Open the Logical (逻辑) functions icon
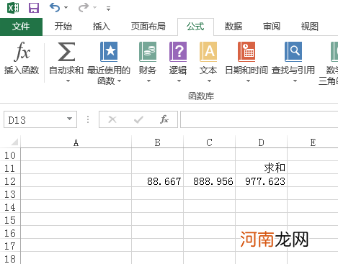Viewport: 338px width, 264px height. [x=178, y=52]
